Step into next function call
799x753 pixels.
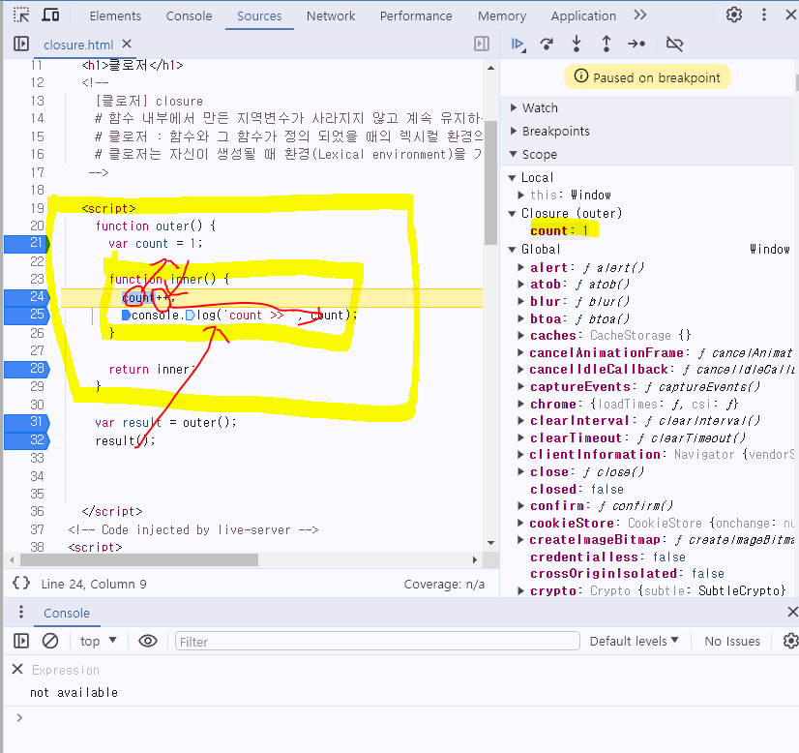pos(577,45)
